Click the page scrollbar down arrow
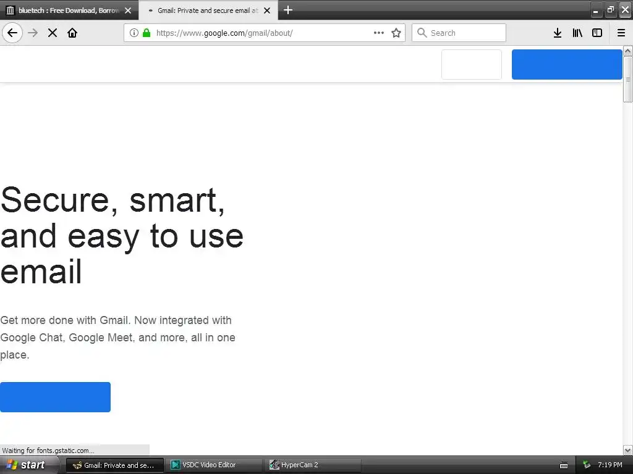The image size is (633, 474). coord(628,450)
